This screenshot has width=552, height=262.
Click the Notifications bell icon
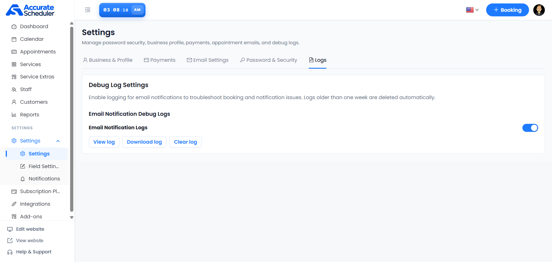coord(23,179)
